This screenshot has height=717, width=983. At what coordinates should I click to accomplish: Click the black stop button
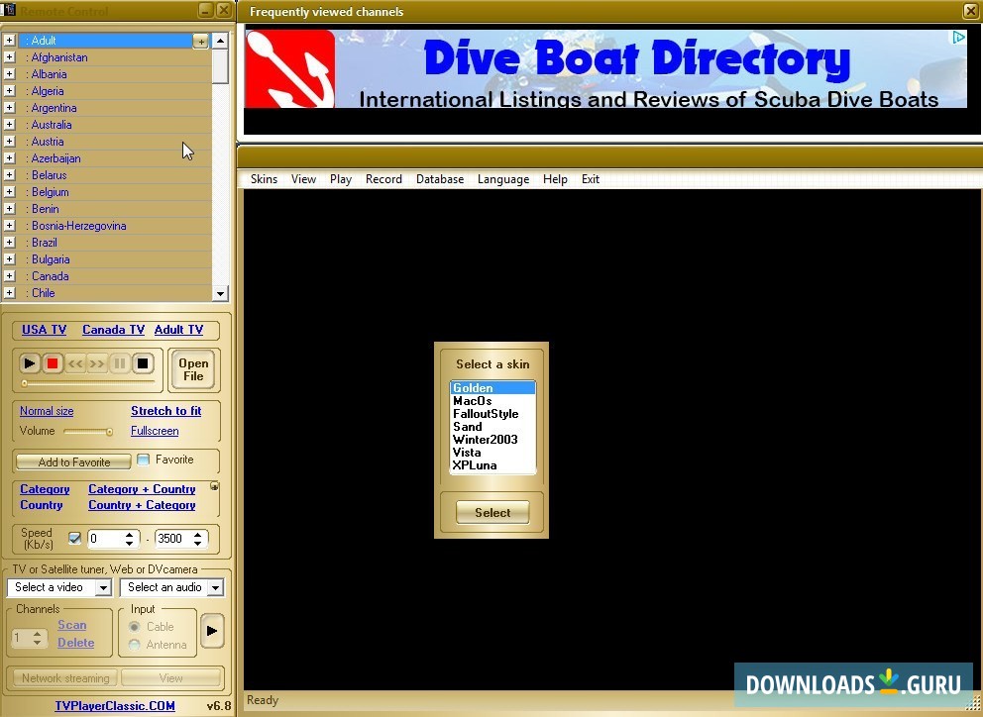click(143, 363)
